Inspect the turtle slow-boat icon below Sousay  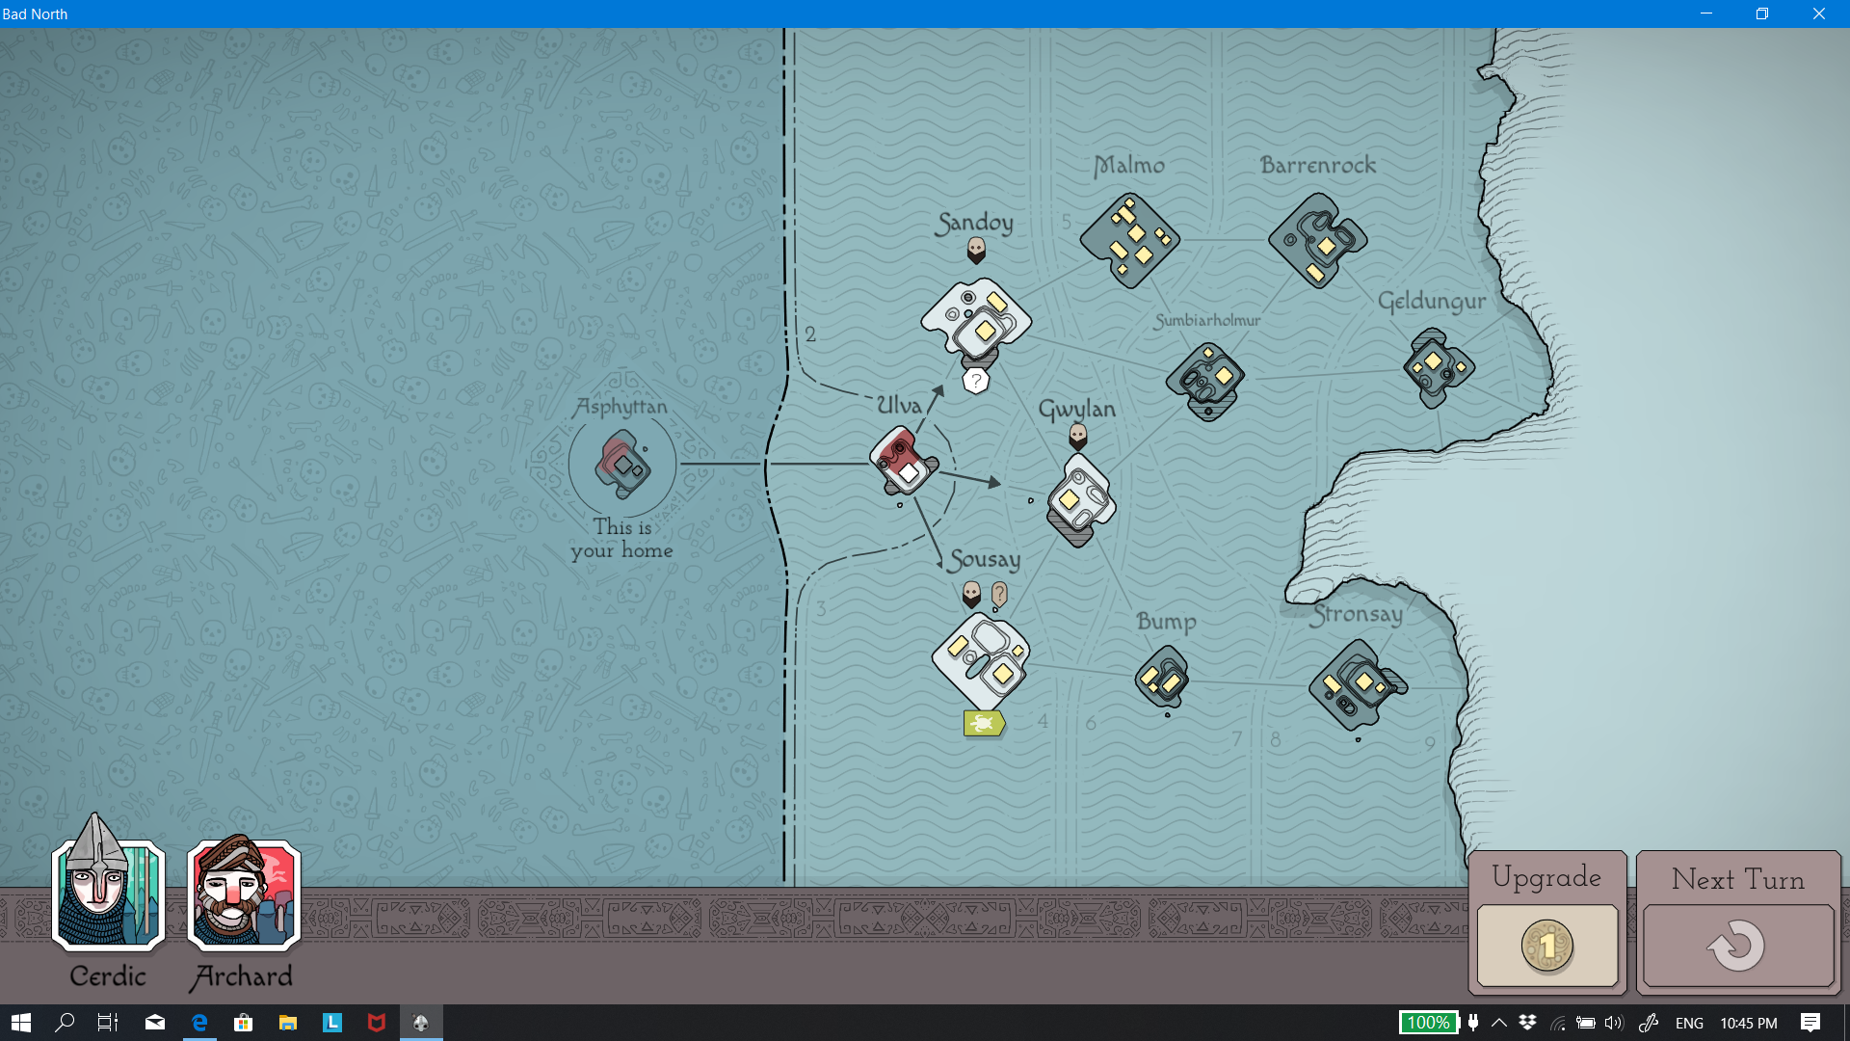(x=984, y=722)
